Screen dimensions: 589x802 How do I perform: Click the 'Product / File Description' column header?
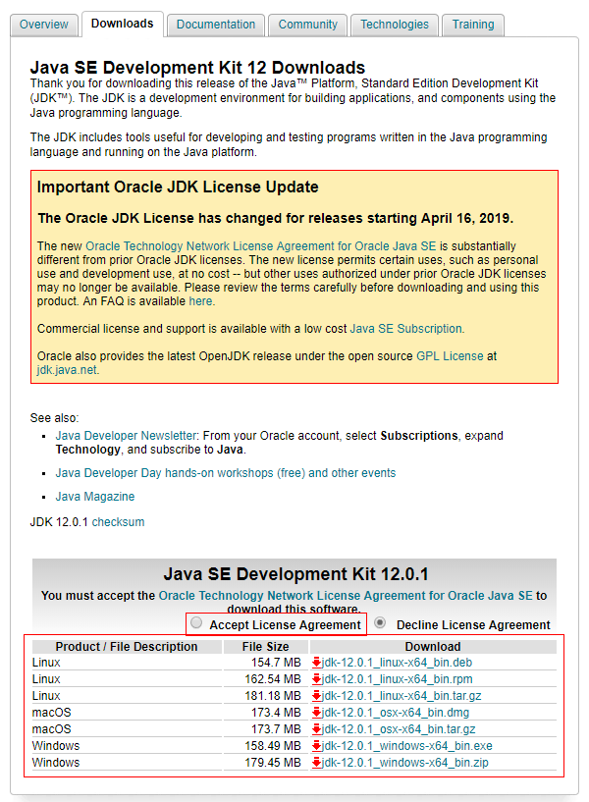(x=127, y=647)
